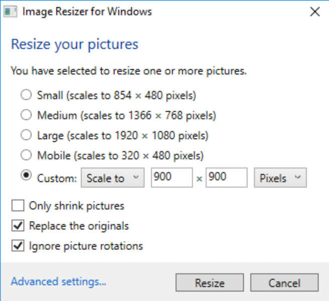
Task: Open the 'Scale to' mode dropdown
Action: [112, 178]
